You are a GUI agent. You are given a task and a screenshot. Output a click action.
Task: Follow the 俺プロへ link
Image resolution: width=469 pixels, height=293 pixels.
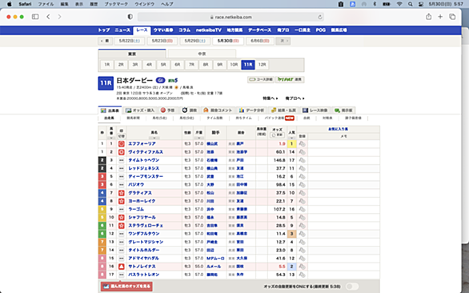(x=295, y=98)
